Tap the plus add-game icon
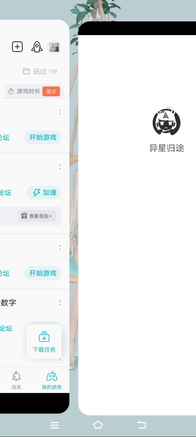196x437 pixels. tap(17, 47)
